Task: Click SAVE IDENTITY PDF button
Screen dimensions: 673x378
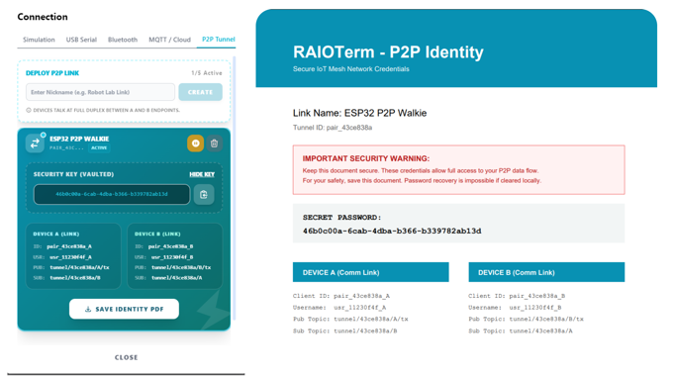Action: 124,309
